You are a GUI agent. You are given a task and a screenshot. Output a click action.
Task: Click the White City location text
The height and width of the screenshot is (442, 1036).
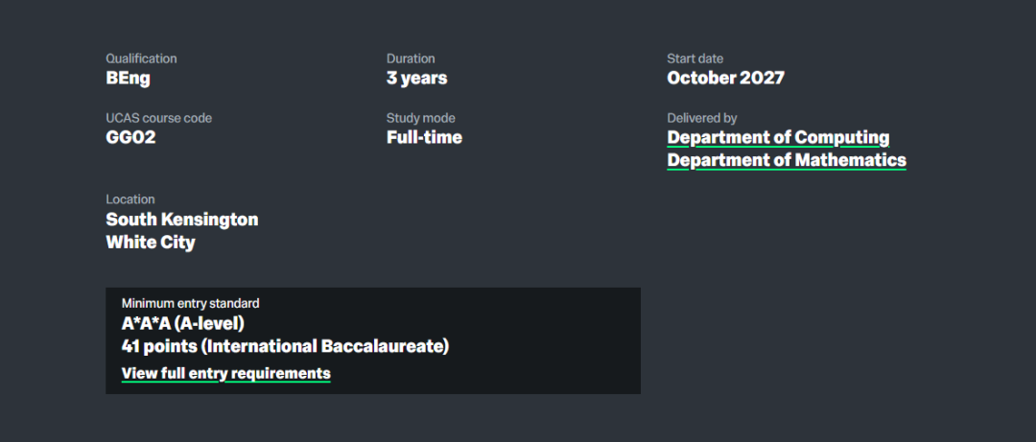pyautogui.click(x=151, y=243)
